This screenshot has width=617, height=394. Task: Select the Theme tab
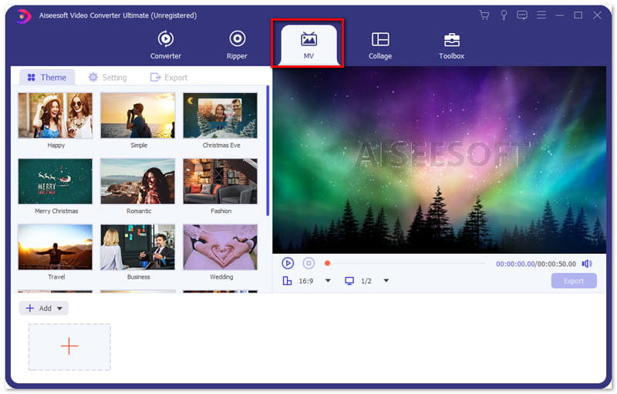point(47,77)
